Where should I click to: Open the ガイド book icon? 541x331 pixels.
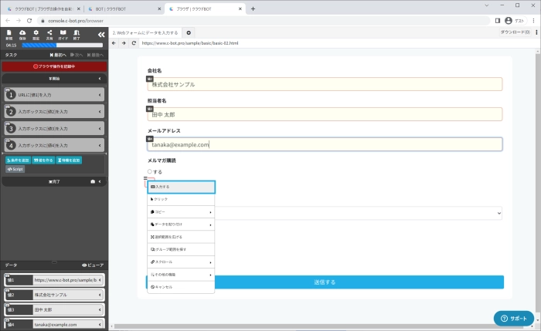coord(63,34)
